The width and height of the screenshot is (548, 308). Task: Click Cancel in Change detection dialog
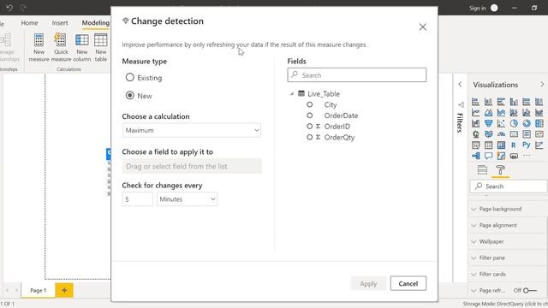(x=408, y=283)
